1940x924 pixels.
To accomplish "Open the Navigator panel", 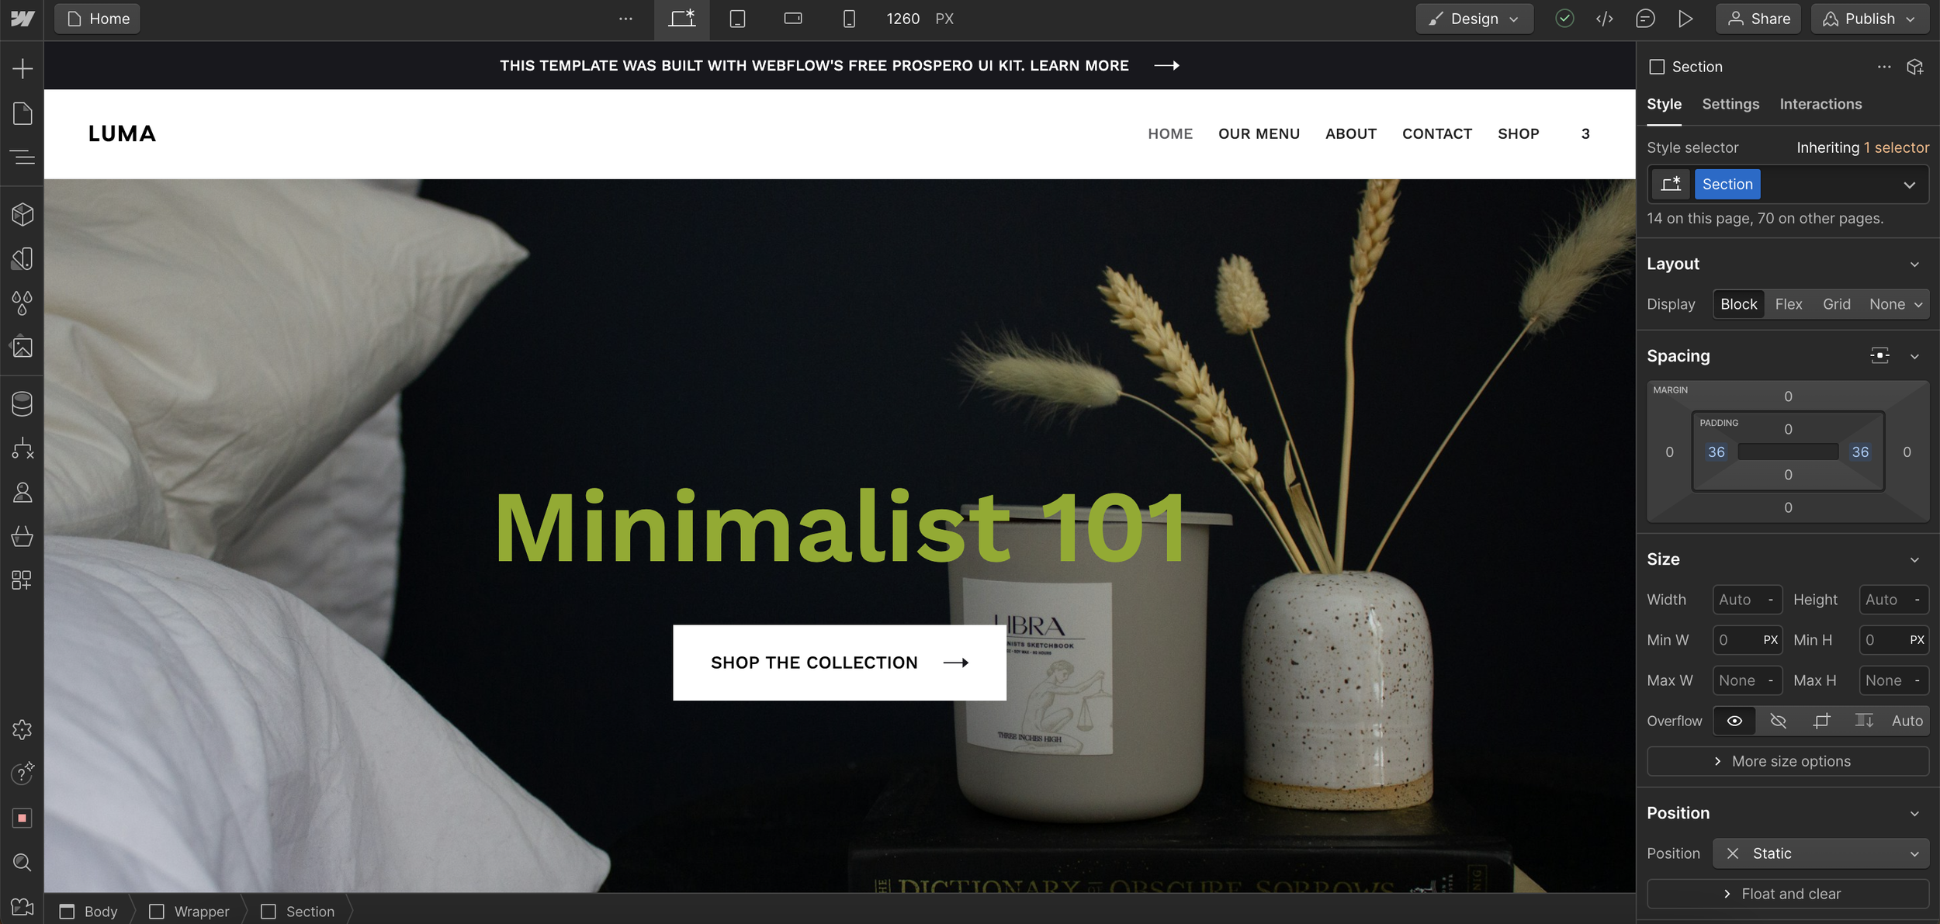I will point(23,157).
